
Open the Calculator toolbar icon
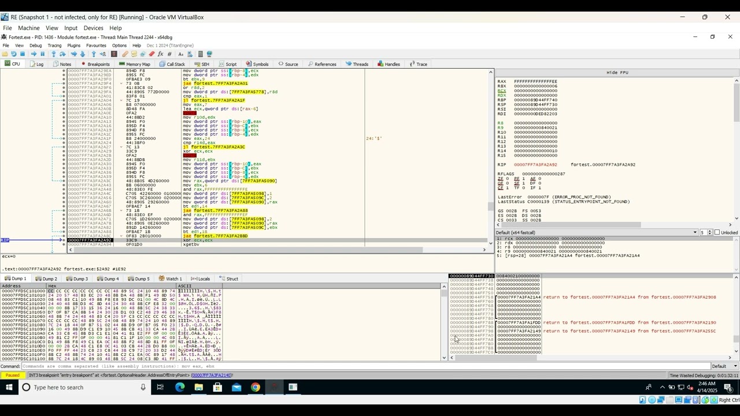coord(200,54)
